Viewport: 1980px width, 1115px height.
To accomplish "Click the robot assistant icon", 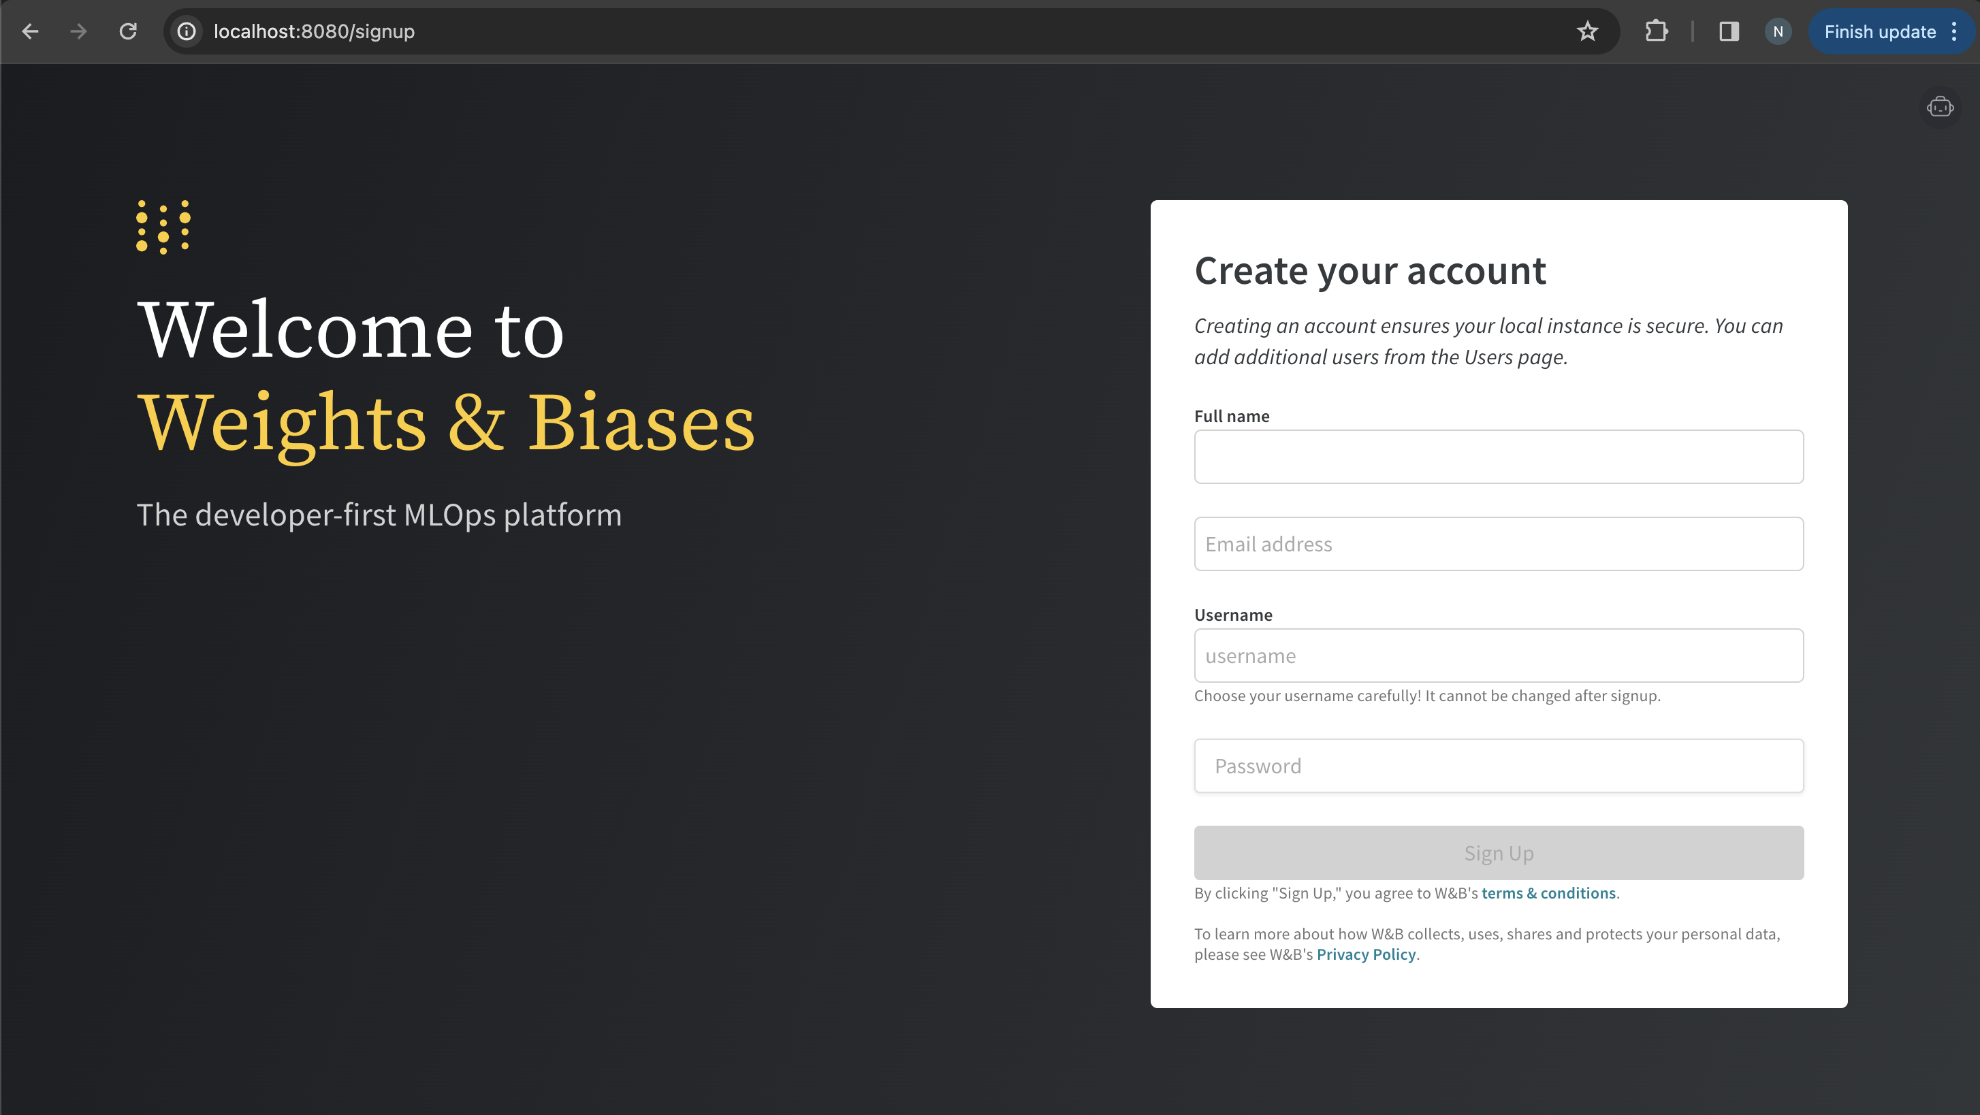I will [x=1939, y=108].
